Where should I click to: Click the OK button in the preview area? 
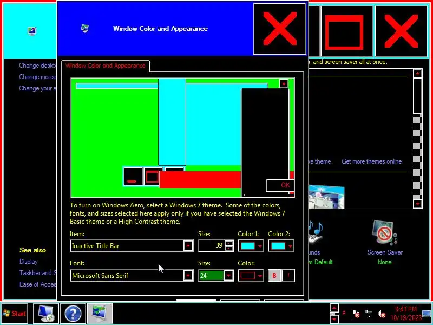pyautogui.click(x=280, y=185)
